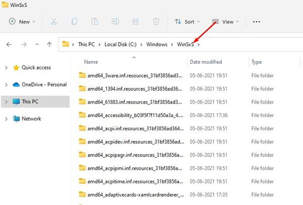The height and width of the screenshot is (205, 303).
Task: Click This PC in the address bar
Action: [86, 44]
